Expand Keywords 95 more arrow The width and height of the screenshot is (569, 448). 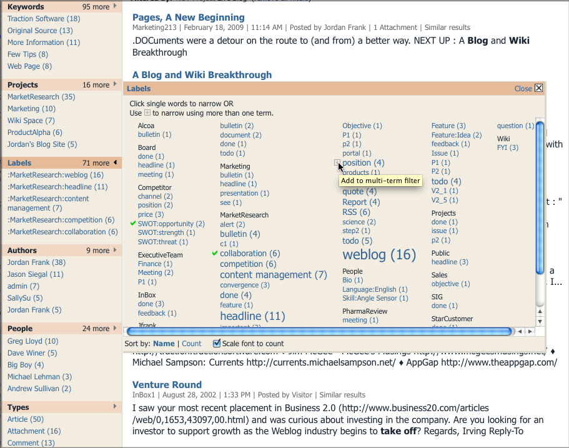115,6
